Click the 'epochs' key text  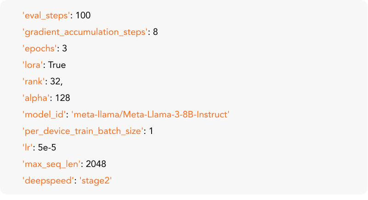[39, 49]
